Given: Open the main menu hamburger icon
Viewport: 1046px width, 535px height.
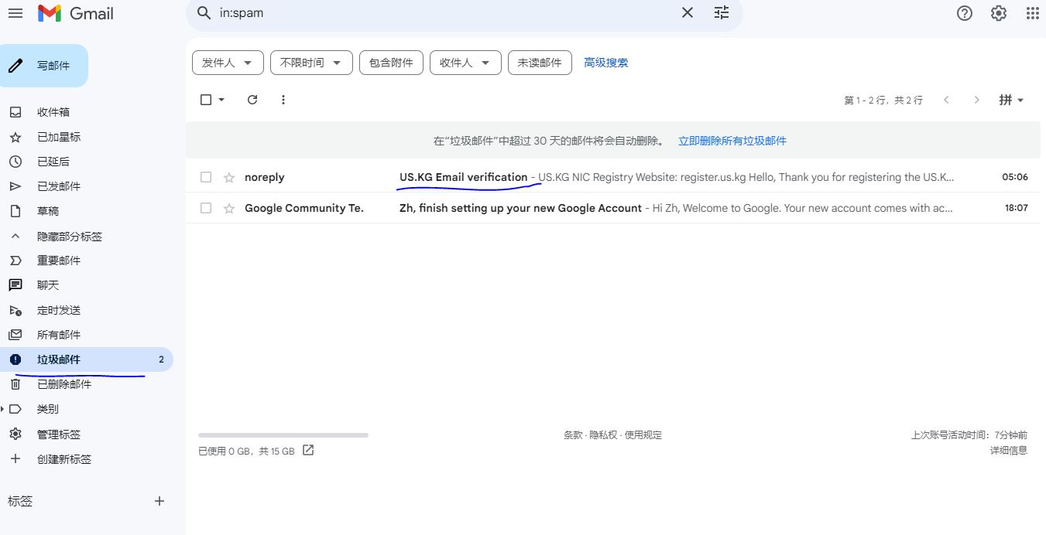Looking at the screenshot, I should 15,13.
